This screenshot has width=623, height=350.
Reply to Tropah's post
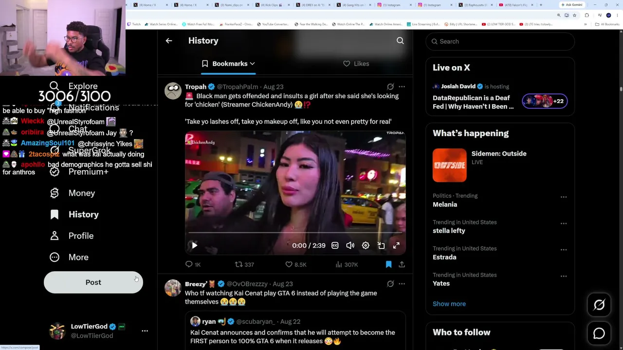pyautogui.click(x=193, y=264)
